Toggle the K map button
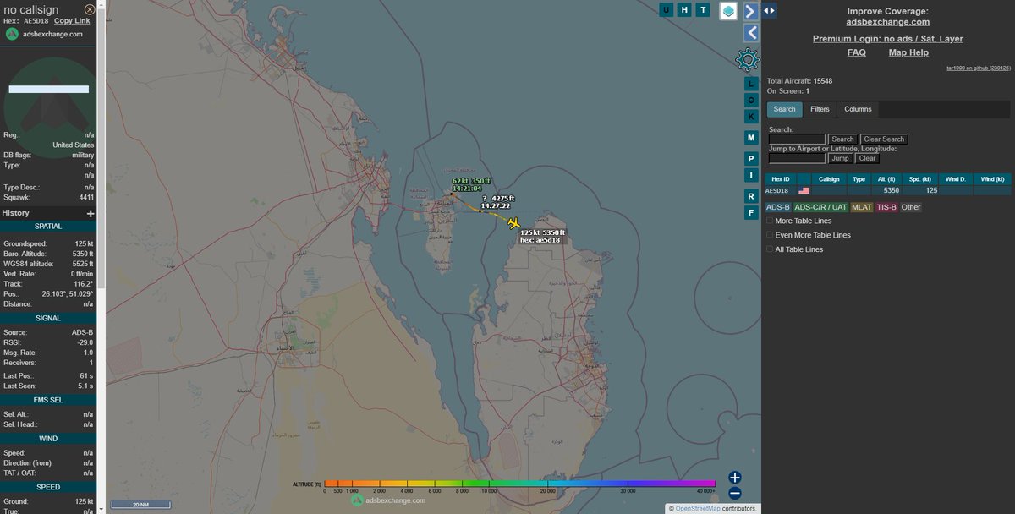The image size is (1015, 514). click(750, 116)
